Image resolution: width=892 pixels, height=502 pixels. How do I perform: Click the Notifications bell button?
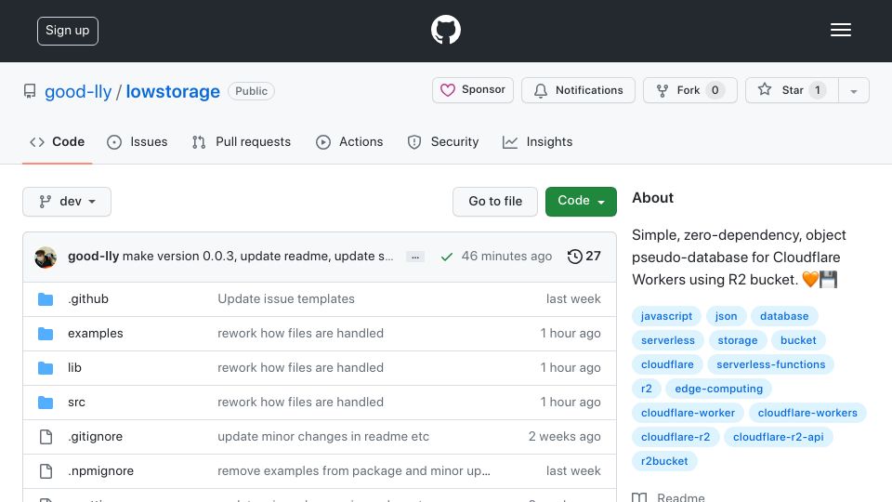click(578, 90)
